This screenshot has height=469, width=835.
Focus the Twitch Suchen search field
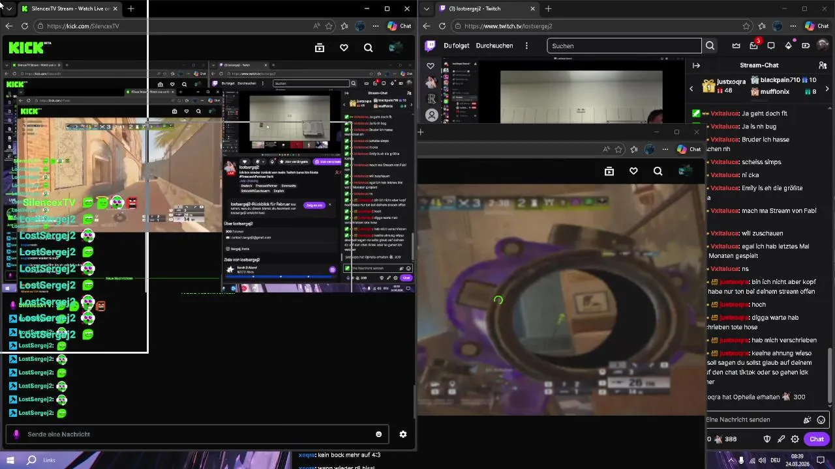[x=624, y=46]
